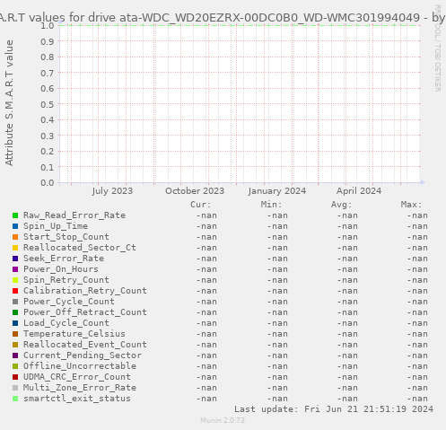Click the Power_Off_Retract_Count green swatch

tap(15, 312)
